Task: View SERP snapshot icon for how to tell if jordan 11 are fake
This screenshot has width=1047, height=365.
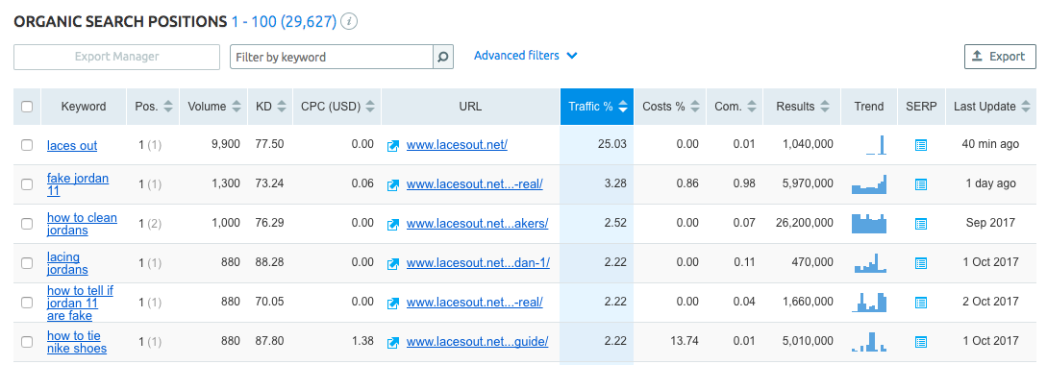Action: coord(921,303)
